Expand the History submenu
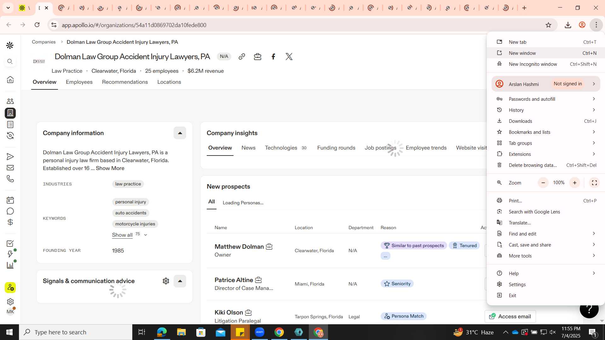 tap(546, 110)
